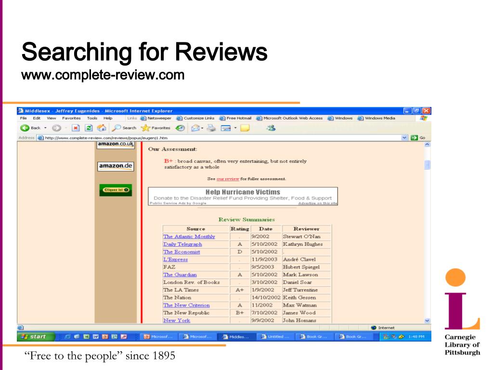This screenshot has height=370, width=493.
Task: Click the grayed Forward arrow button
Action: tap(56, 128)
